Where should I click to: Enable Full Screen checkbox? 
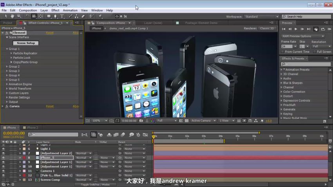(x=315, y=52)
